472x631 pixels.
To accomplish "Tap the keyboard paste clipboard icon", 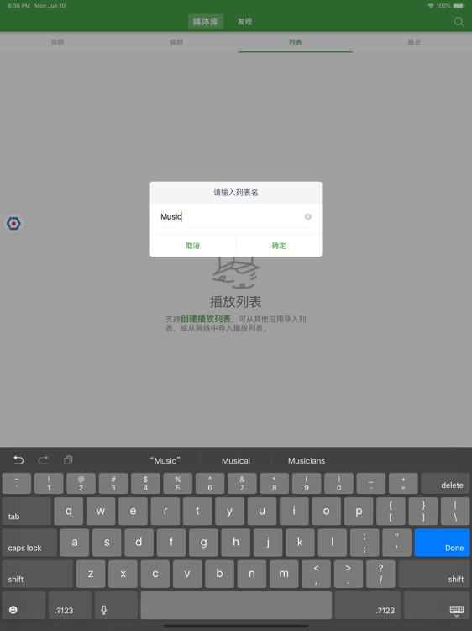I will pyautogui.click(x=68, y=460).
